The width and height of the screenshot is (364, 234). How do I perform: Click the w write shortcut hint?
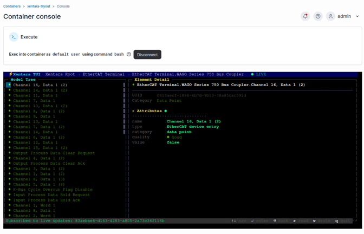click(x=322, y=221)
